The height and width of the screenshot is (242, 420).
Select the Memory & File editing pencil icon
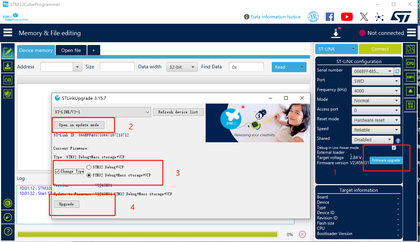point(8,52)
